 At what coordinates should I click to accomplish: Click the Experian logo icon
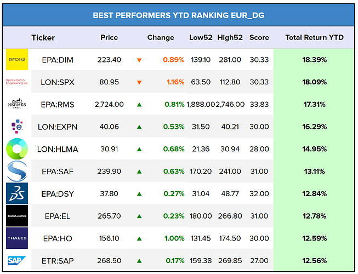pos(17,127)
